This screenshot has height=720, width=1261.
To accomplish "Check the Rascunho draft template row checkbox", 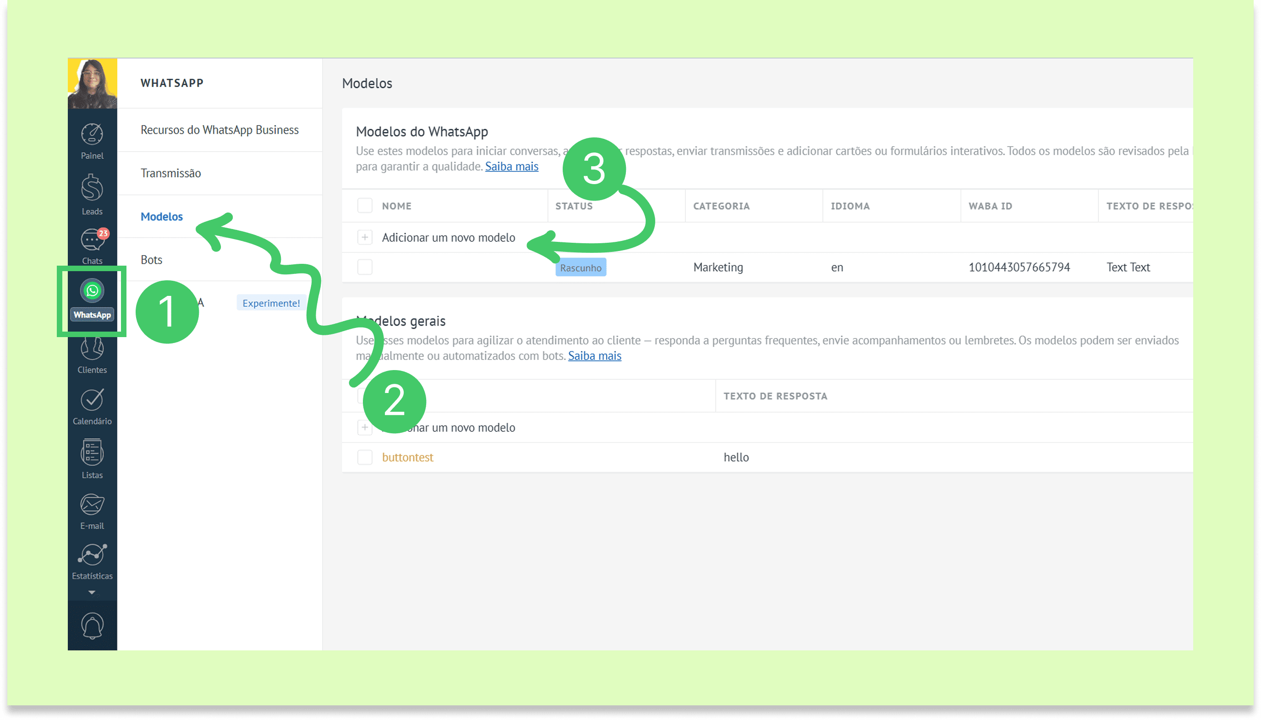I will pos(365,267).
